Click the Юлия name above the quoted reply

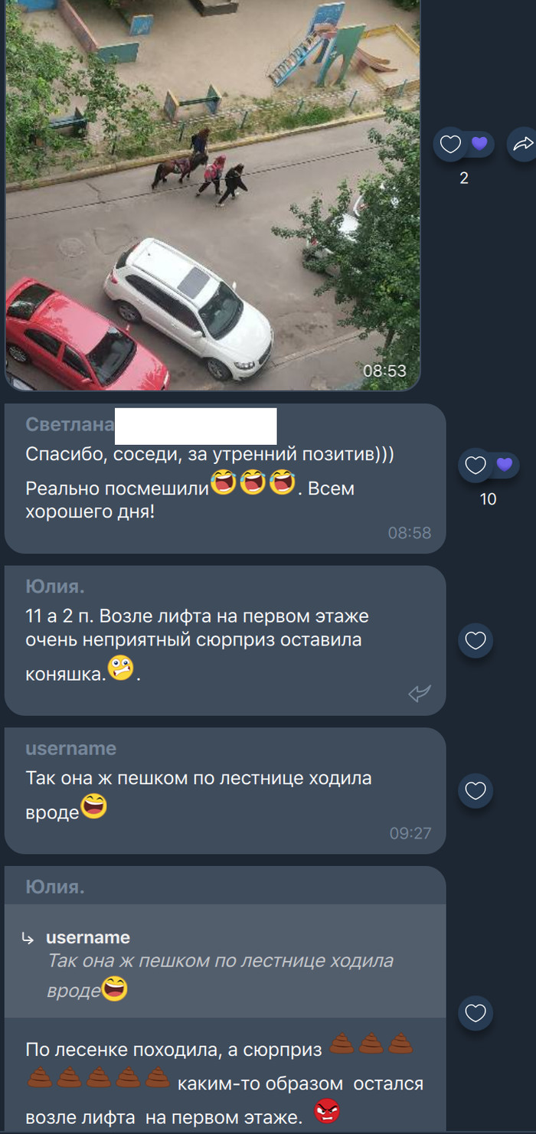pos(55,887)
